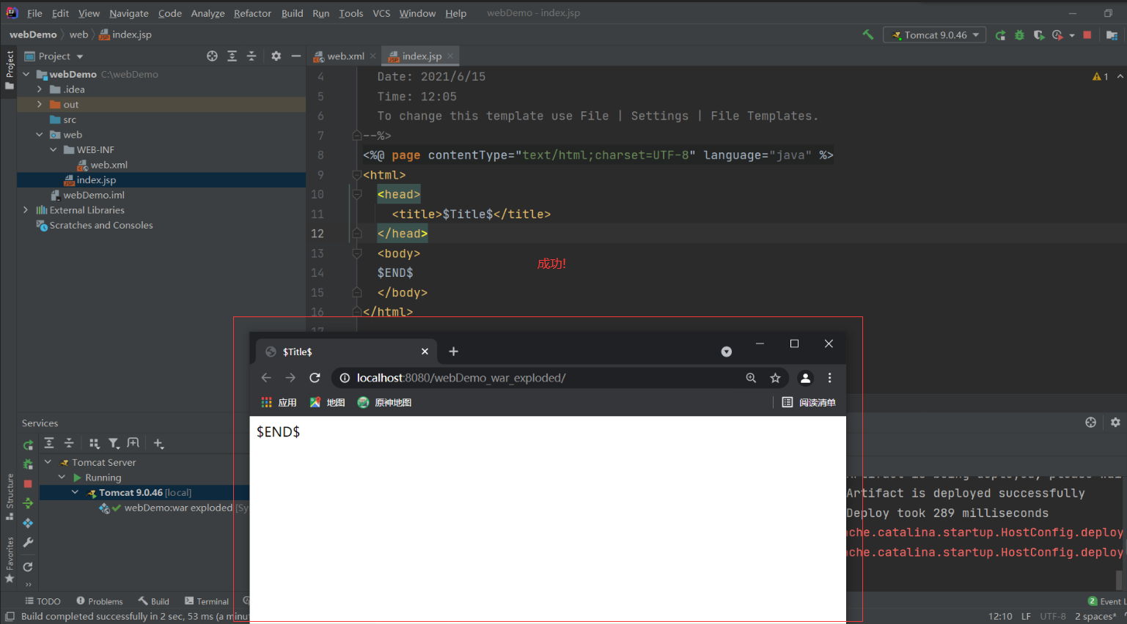This screenshot has width=1127, height=624.
Task: Toggle tool window quick-access square in status bar
Action: 10,617
